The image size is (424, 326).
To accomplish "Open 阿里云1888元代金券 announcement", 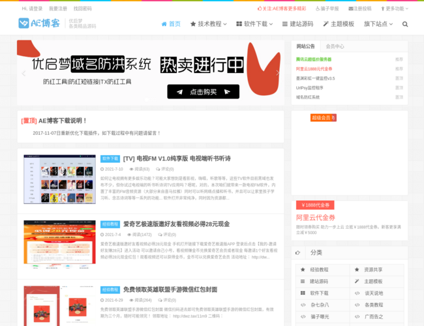I will [314, 68].
